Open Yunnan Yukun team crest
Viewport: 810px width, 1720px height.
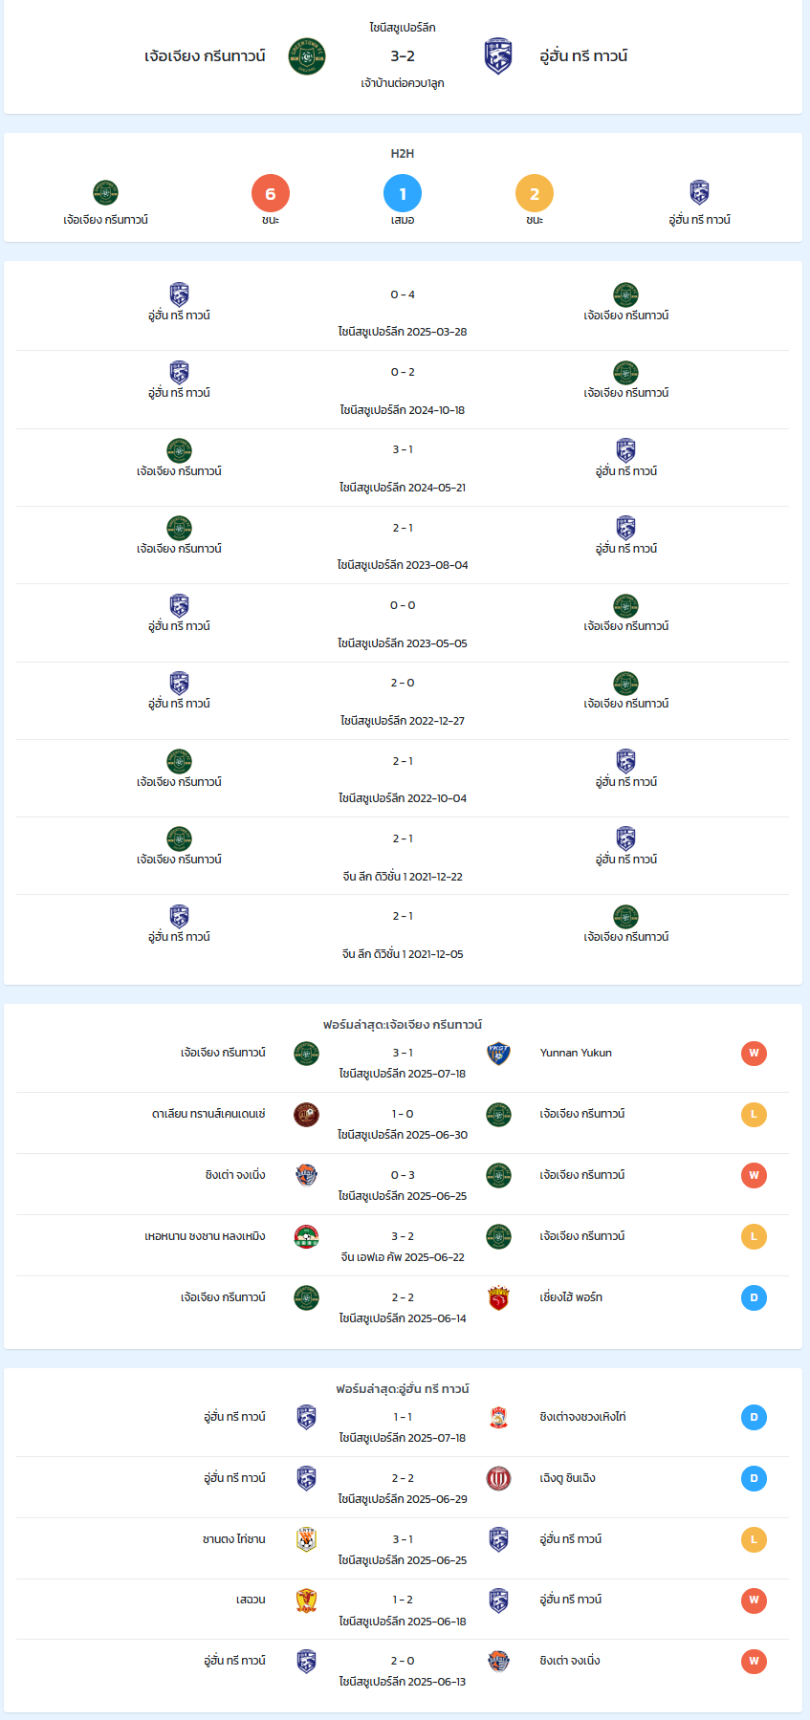(x=498, y=1054)
